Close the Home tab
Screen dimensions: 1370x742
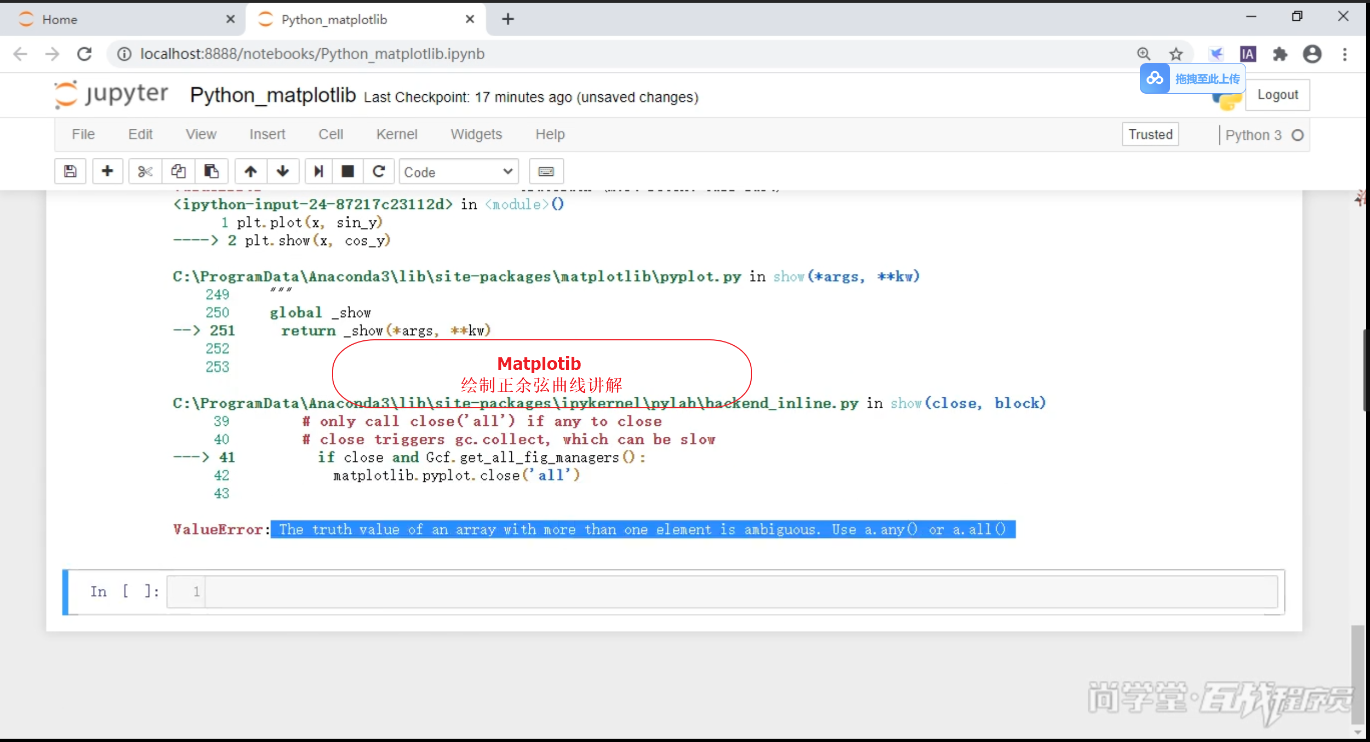point(230,19)
